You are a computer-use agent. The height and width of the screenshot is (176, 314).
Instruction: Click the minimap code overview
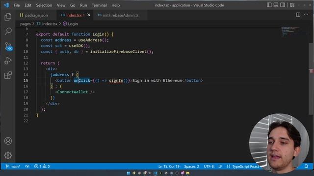[x=294, y=31]
